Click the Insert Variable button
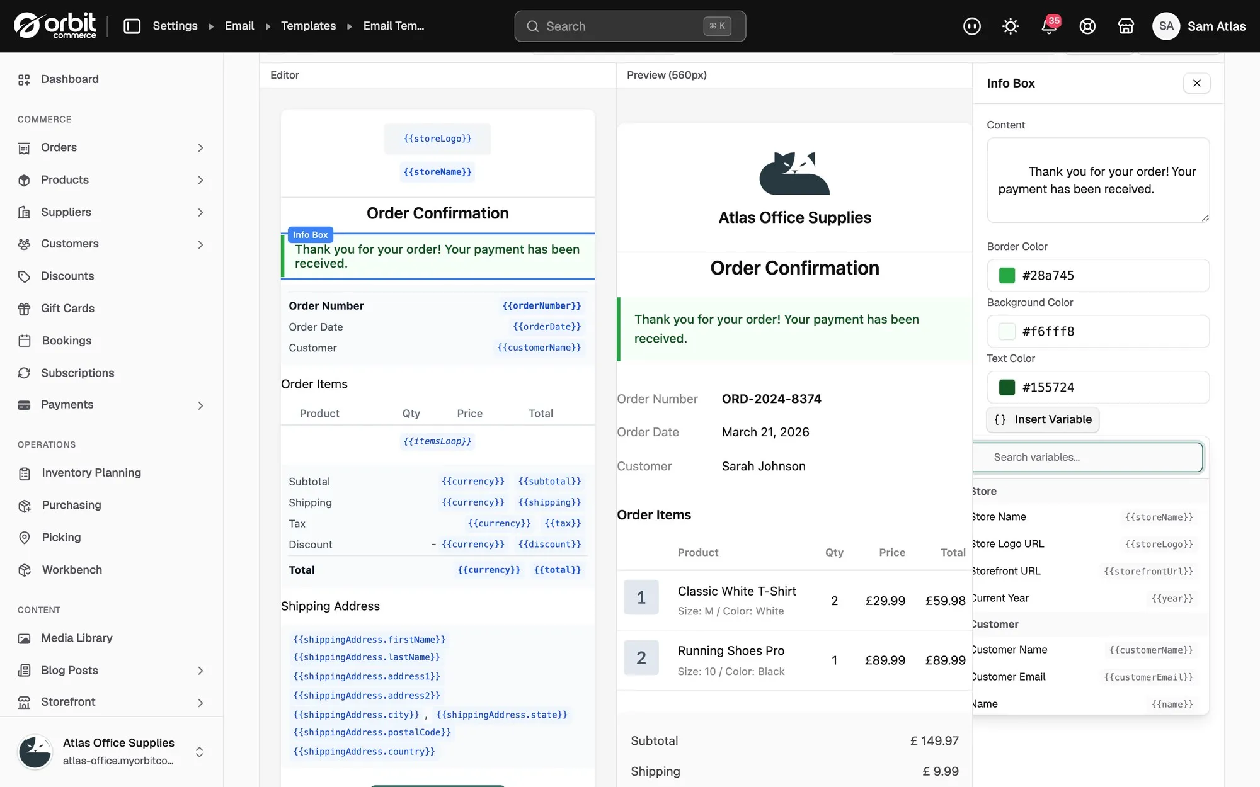The image size is (1260, 787). 1043,419
